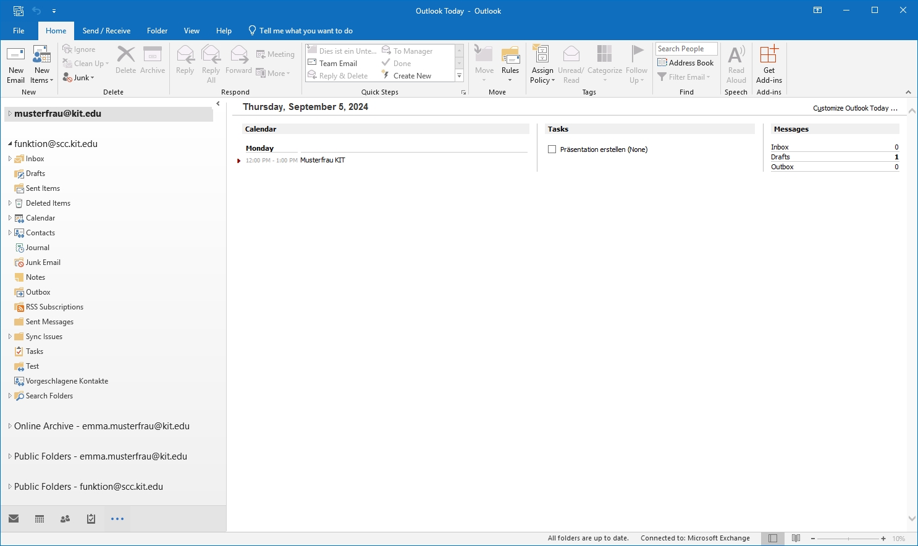918x546 pixels.
Task: Switch to Calendar view in navigation bar
Action: [40, 519]
